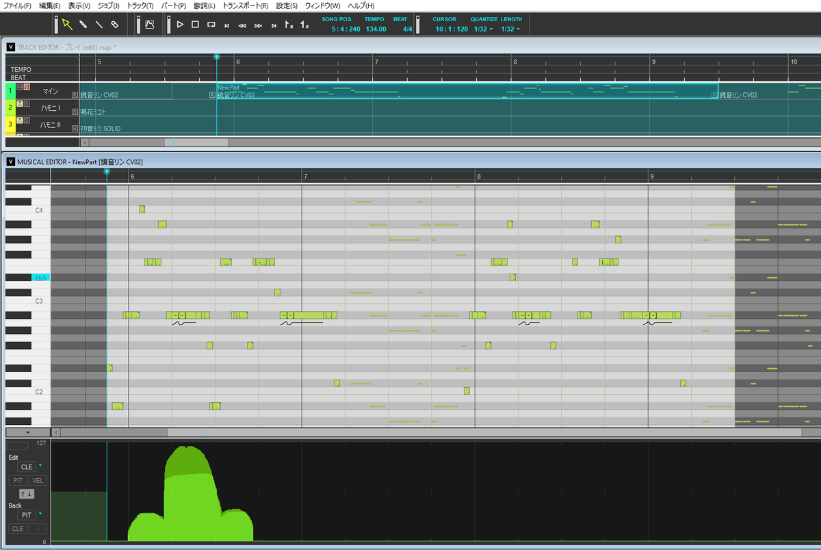
Task: Solo track 3 ハモニ II
Action: (x=27, y=120)
